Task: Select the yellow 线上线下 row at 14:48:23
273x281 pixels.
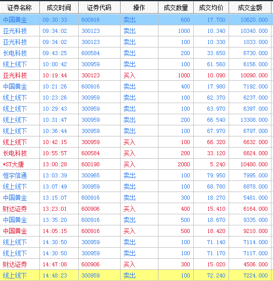Action: click(136, 275)
